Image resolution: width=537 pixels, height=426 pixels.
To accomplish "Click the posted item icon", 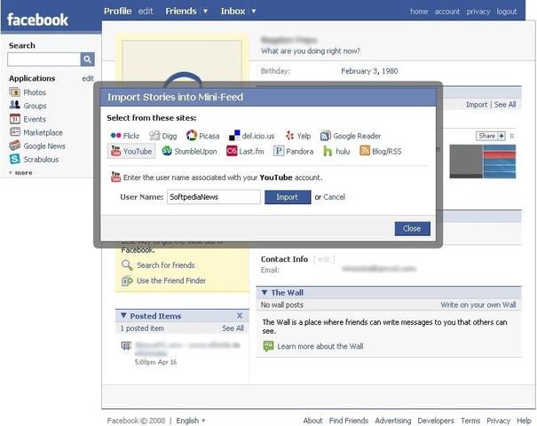I will tap(126, 345).
